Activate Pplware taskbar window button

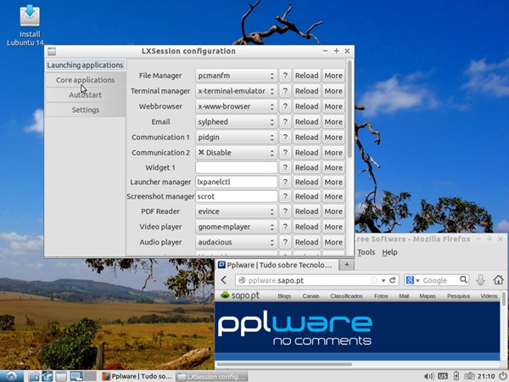(x=137, y=376)
